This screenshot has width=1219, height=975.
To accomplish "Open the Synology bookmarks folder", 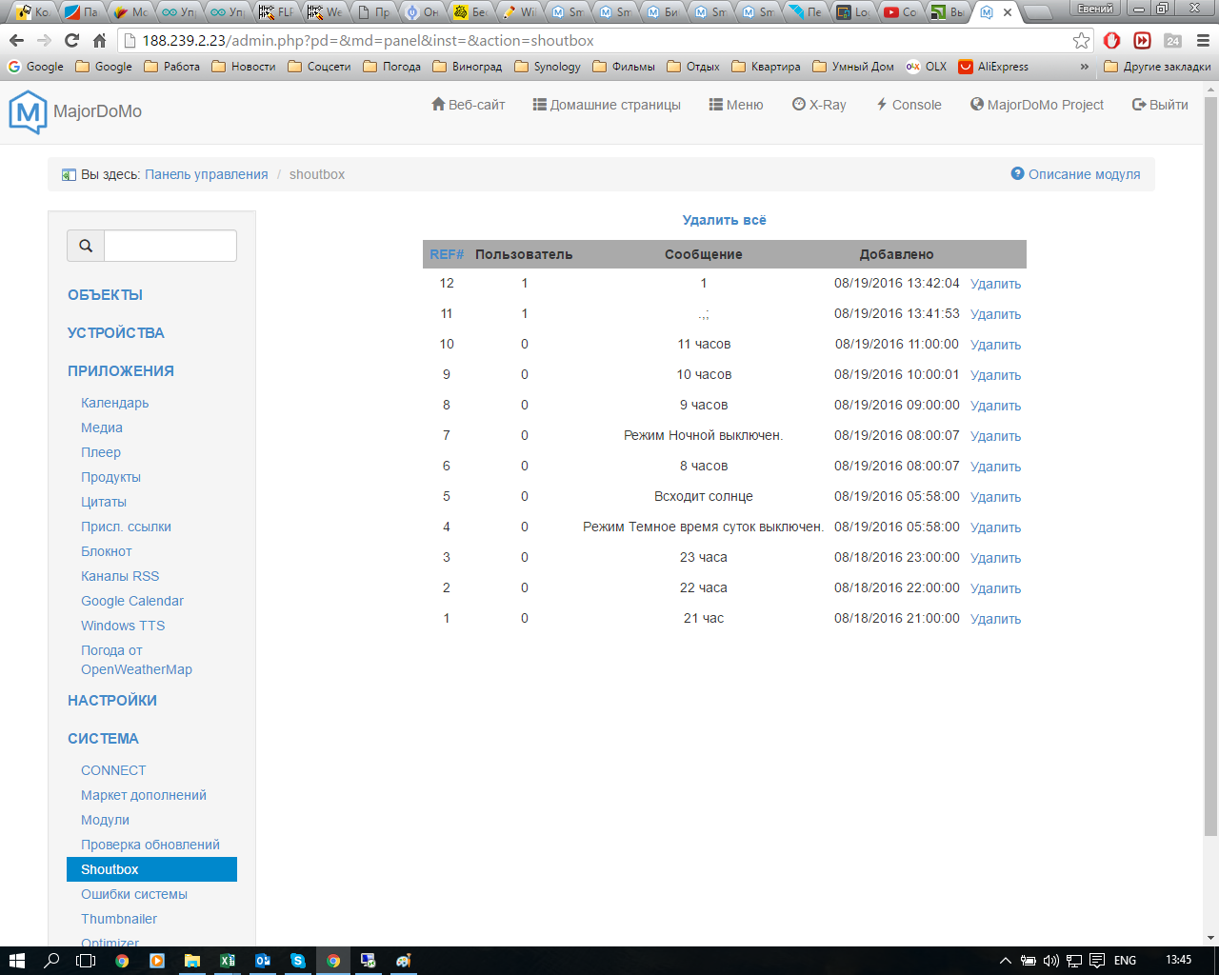I will (x=547, y=67).
